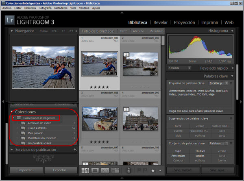
Task: Collapse Palabras clave panel triangle
Action: pyautogui.click(x=232, y=76)
